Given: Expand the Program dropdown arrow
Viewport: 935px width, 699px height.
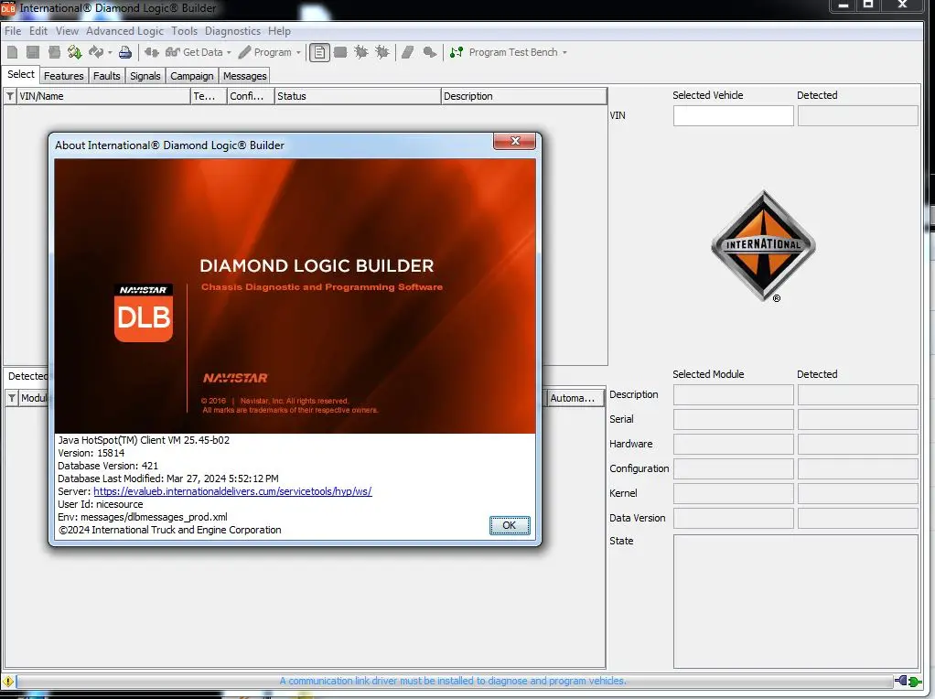Looking at the screenshot, I should [x=299, y=52].
